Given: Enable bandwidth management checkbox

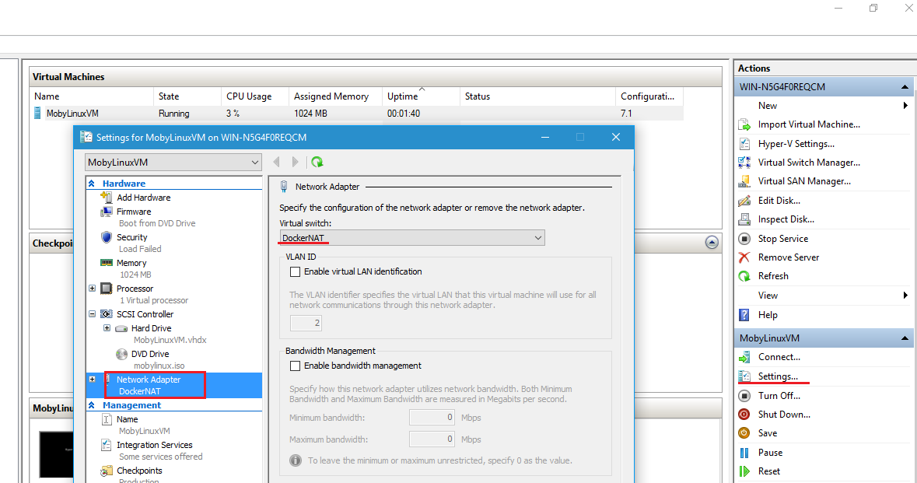Looking at the screenshot, I should pos(295,366).
